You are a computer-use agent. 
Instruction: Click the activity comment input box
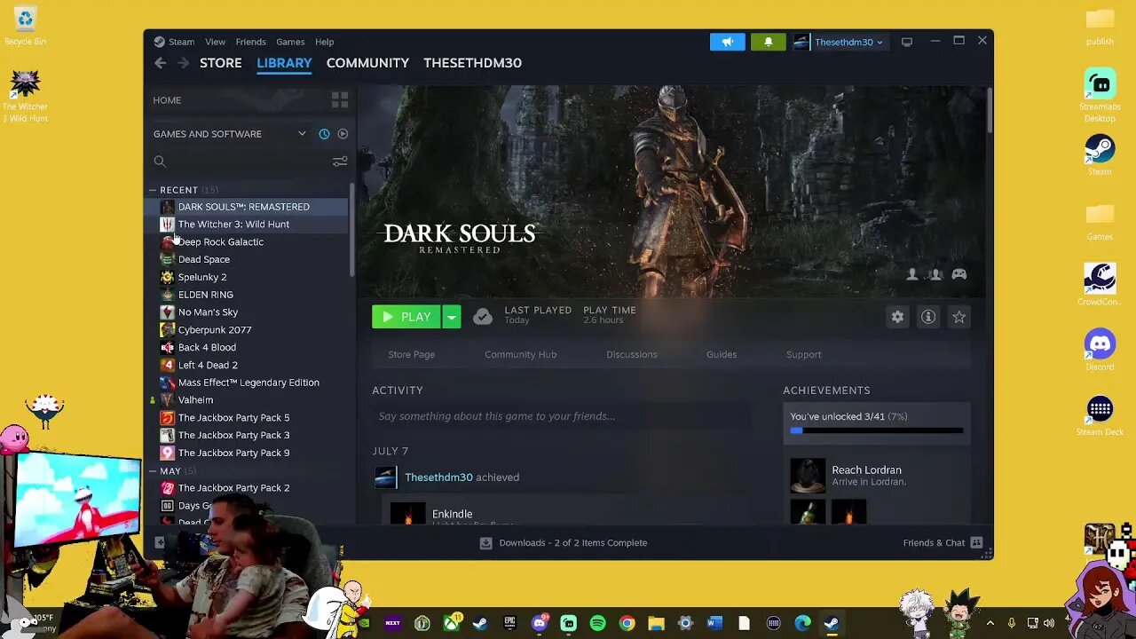(561, 416)
